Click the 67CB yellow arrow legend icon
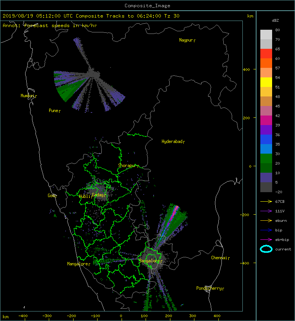The width and height of the screenshot is (295, 321). (x=266, y=201)
